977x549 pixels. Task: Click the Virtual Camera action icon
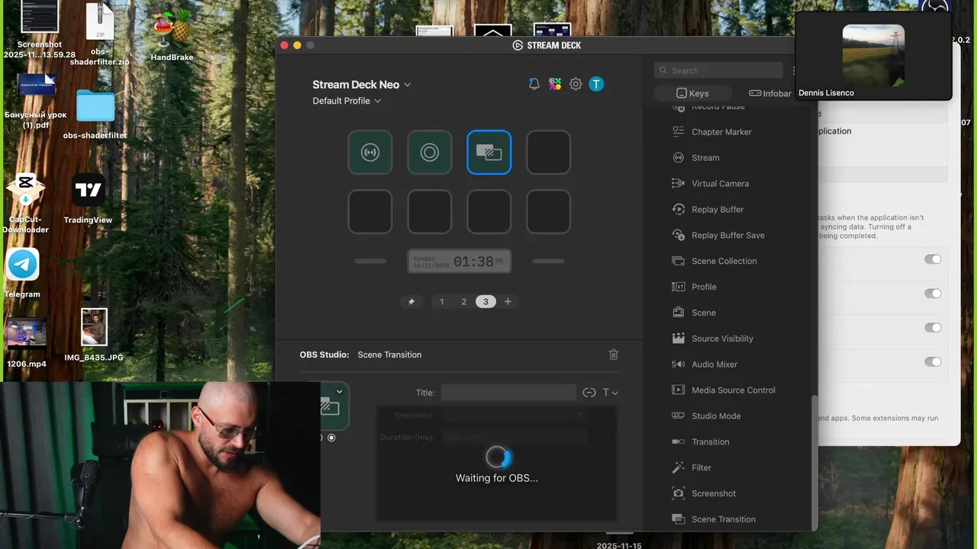(x=678, y=184)
